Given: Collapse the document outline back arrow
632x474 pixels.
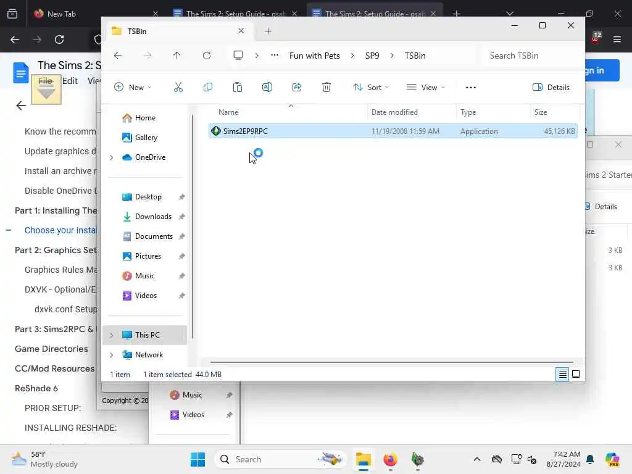Looking at the screenshot, I should [x=20, y=106].
